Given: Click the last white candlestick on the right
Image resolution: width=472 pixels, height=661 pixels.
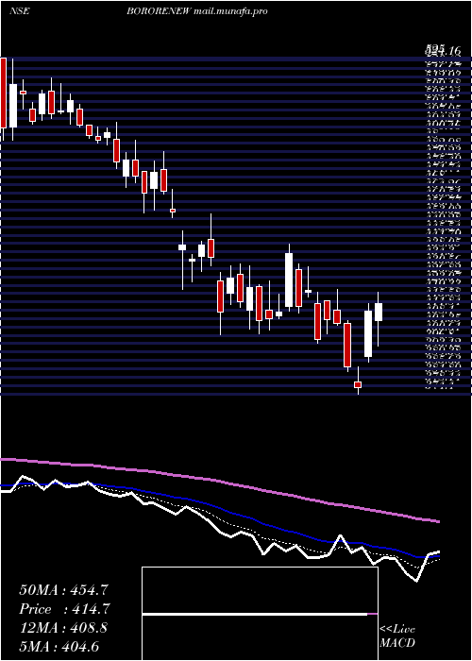Looking at the screenshot, I should pos(378,312).
